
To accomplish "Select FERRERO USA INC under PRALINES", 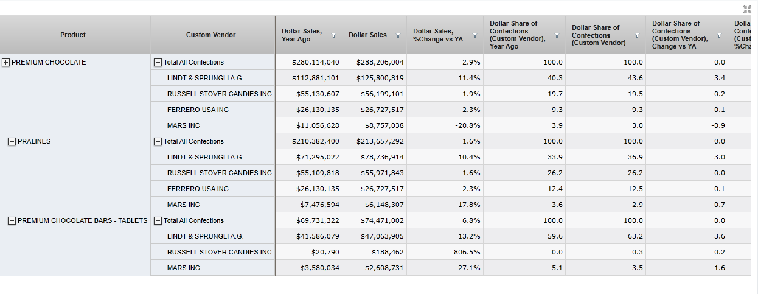I will tap(198, 189).
